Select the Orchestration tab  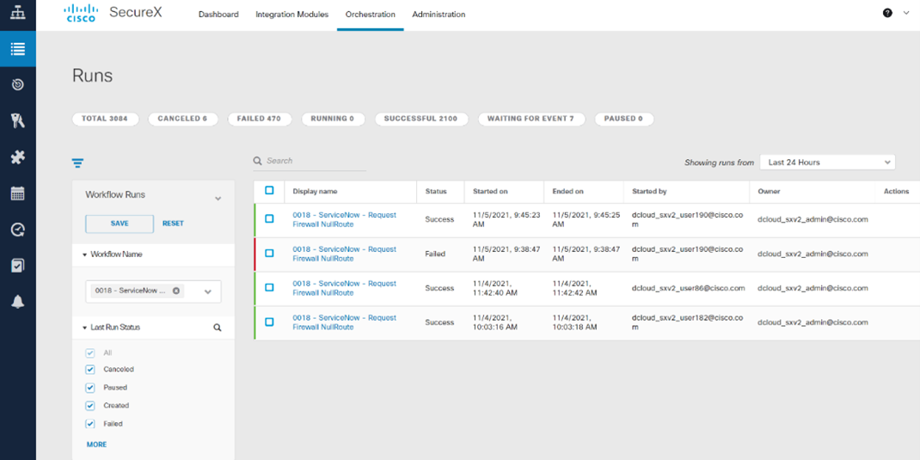click(371, 15)
